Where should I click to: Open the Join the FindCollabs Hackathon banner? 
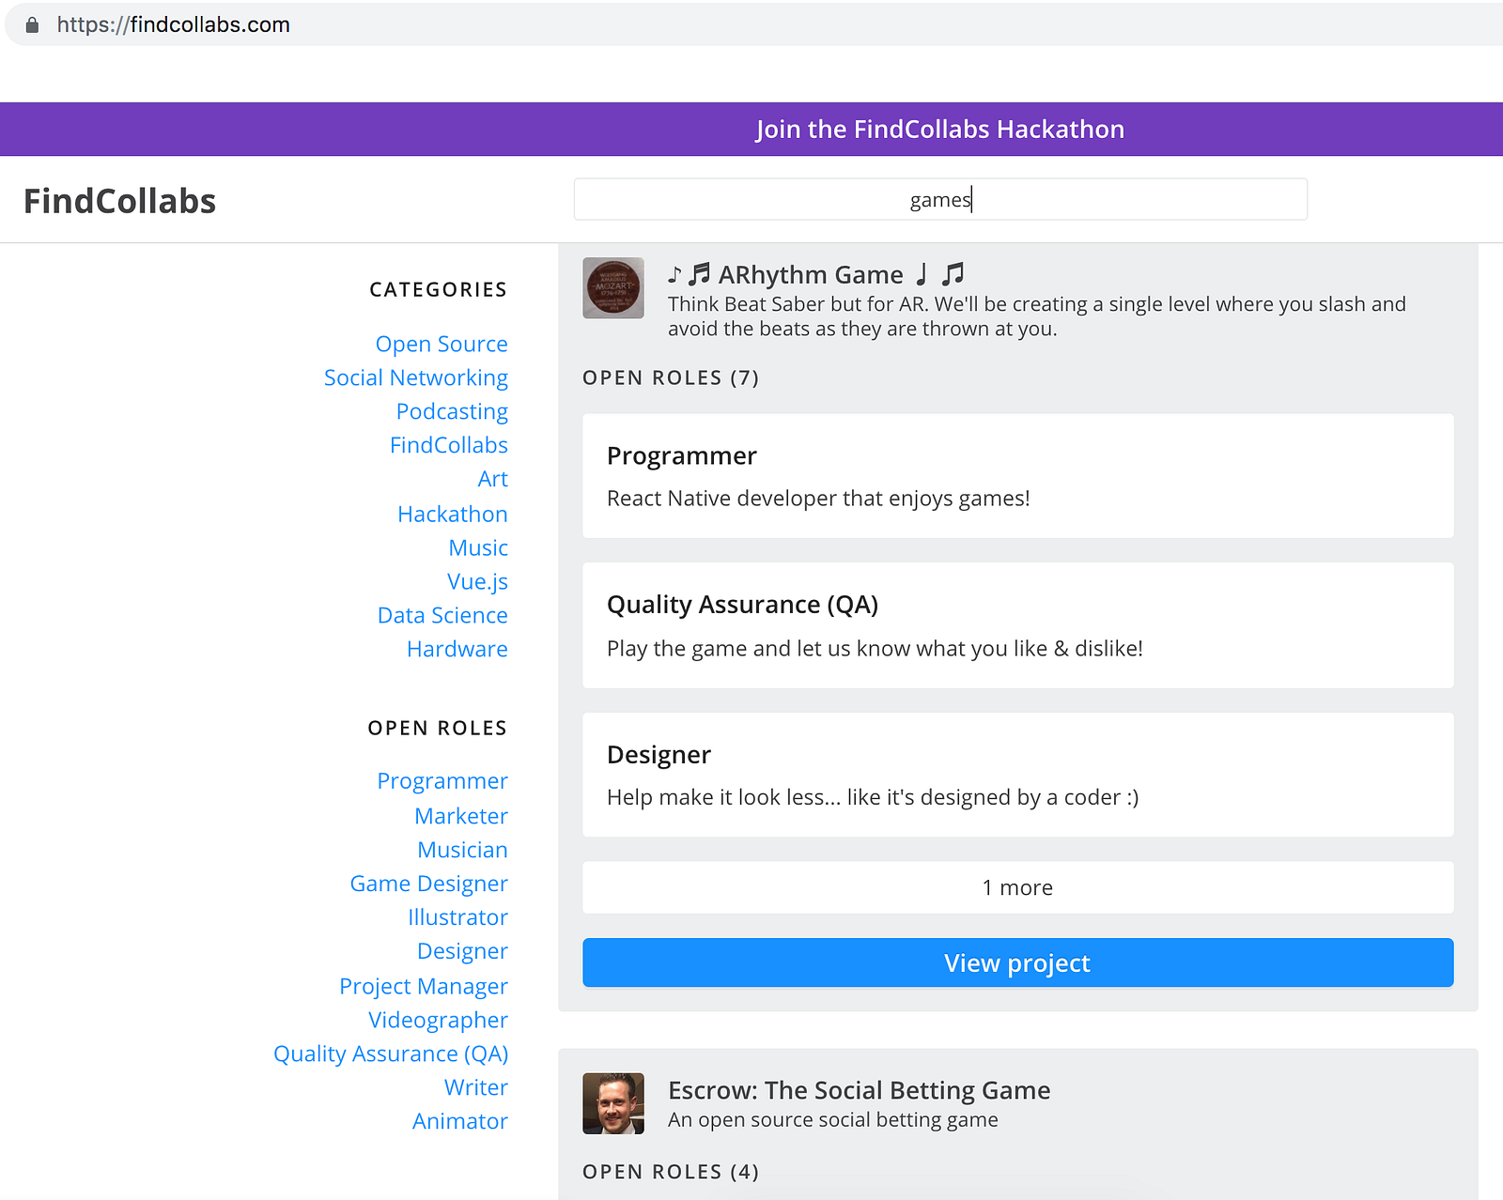point(939,129)
